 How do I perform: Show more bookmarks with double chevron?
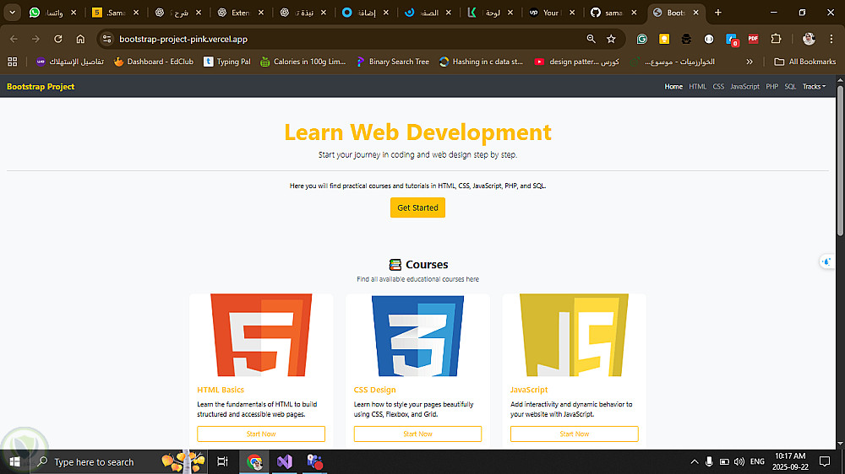(x=750, y=62)
